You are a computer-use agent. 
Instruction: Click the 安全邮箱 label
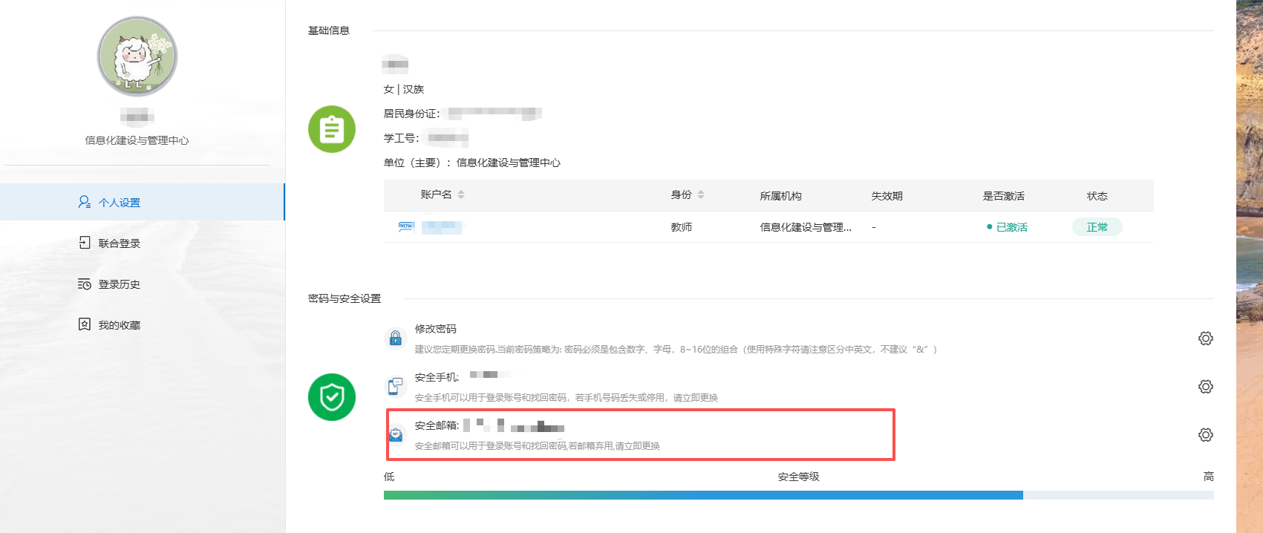pos(437,425)
